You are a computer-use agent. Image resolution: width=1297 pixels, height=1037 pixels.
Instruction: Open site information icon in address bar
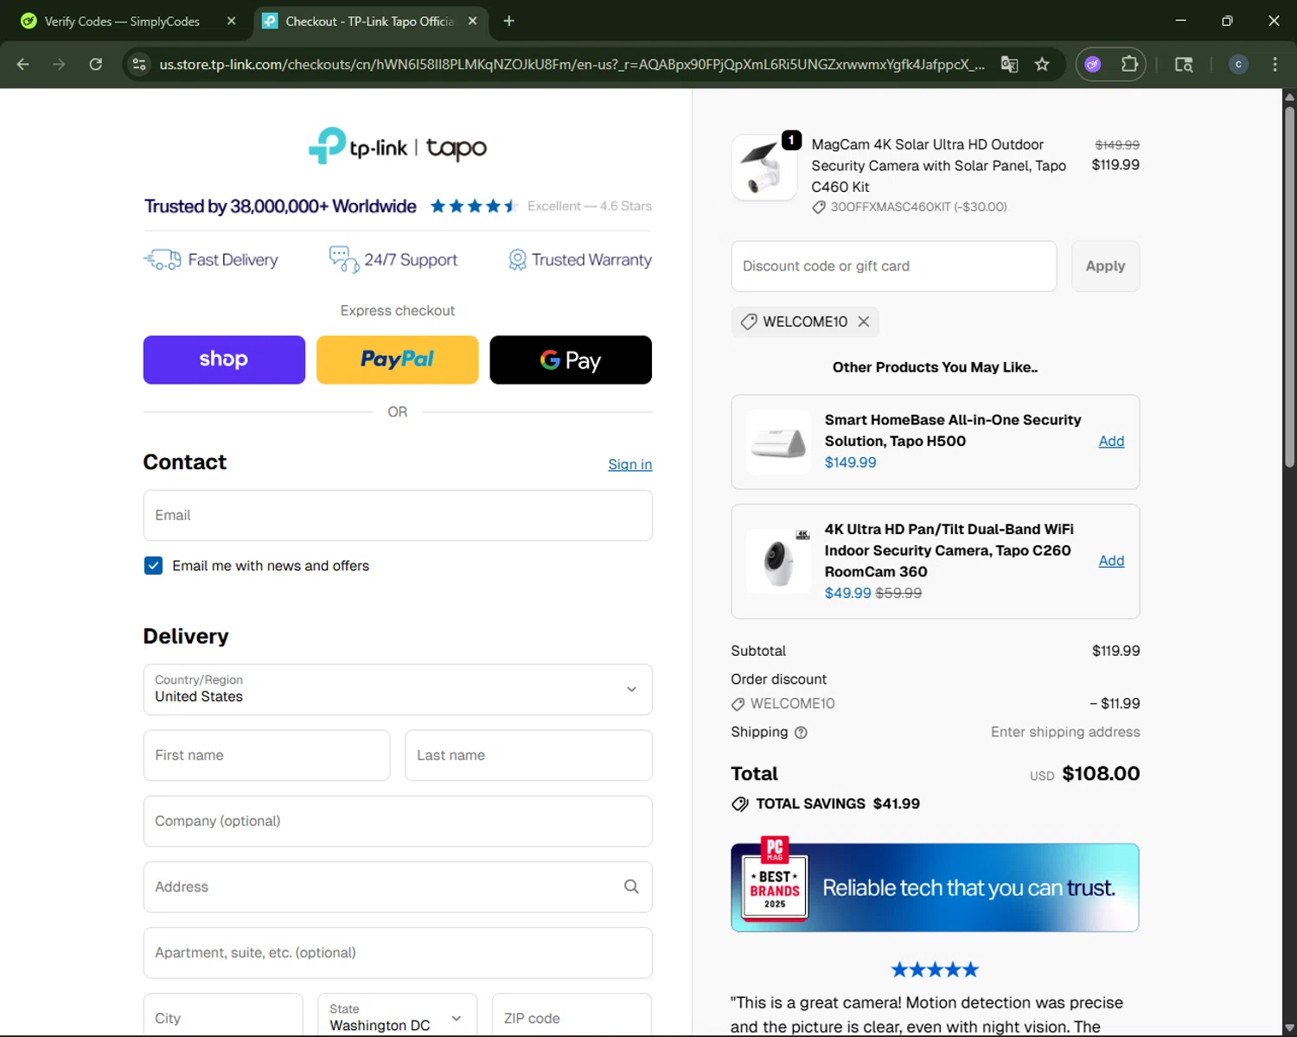tap(139, 64)
